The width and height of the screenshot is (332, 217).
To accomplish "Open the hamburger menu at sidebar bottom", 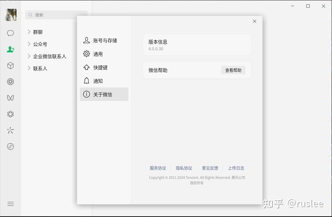I will (x=10, y=204).
